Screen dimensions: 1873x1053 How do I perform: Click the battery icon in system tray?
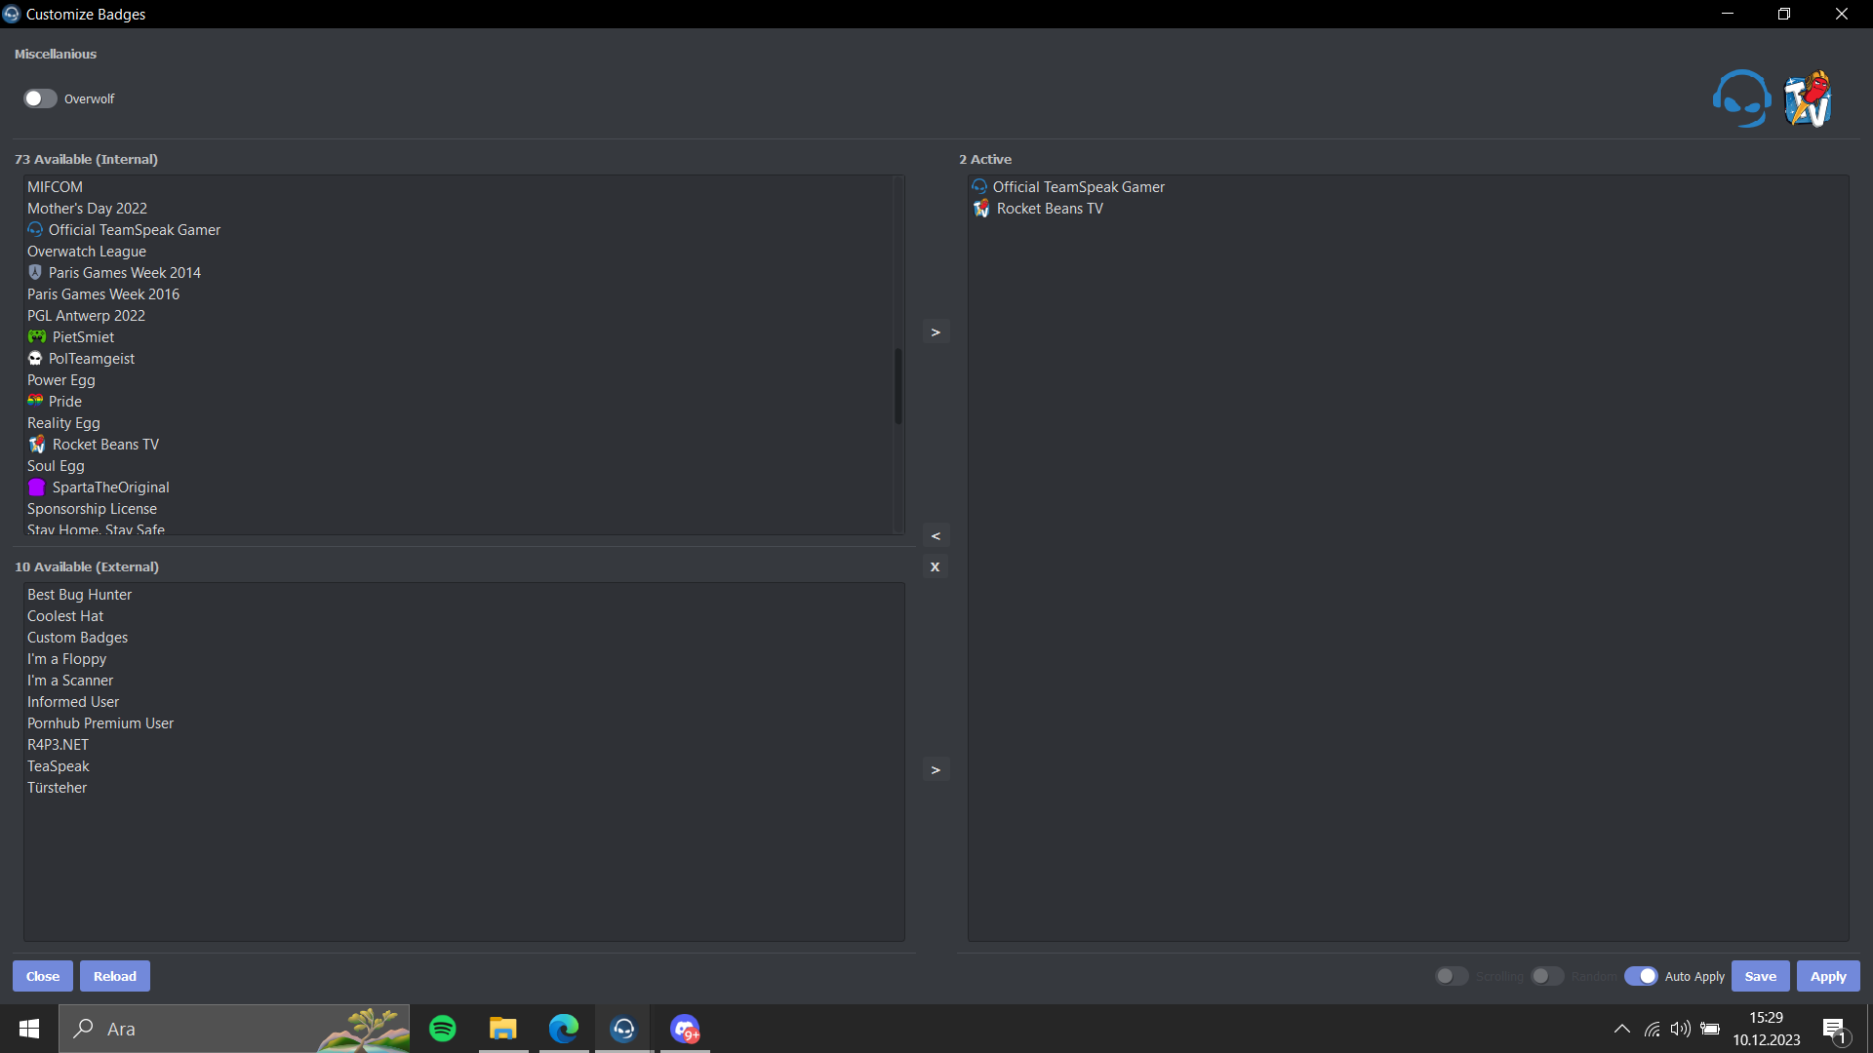[x=1710, y=1029]
